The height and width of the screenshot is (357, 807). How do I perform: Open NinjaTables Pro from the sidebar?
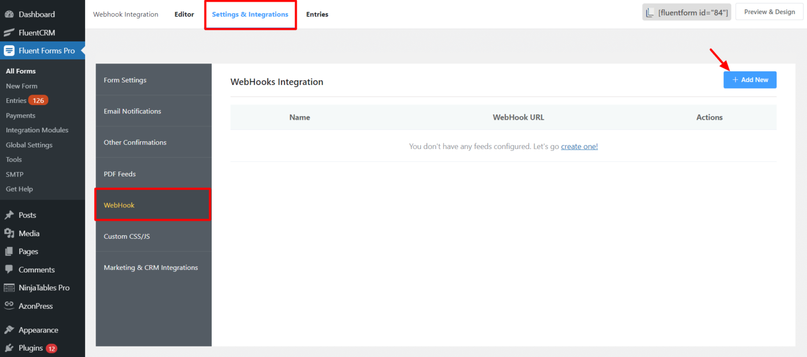tap(9, 288)
